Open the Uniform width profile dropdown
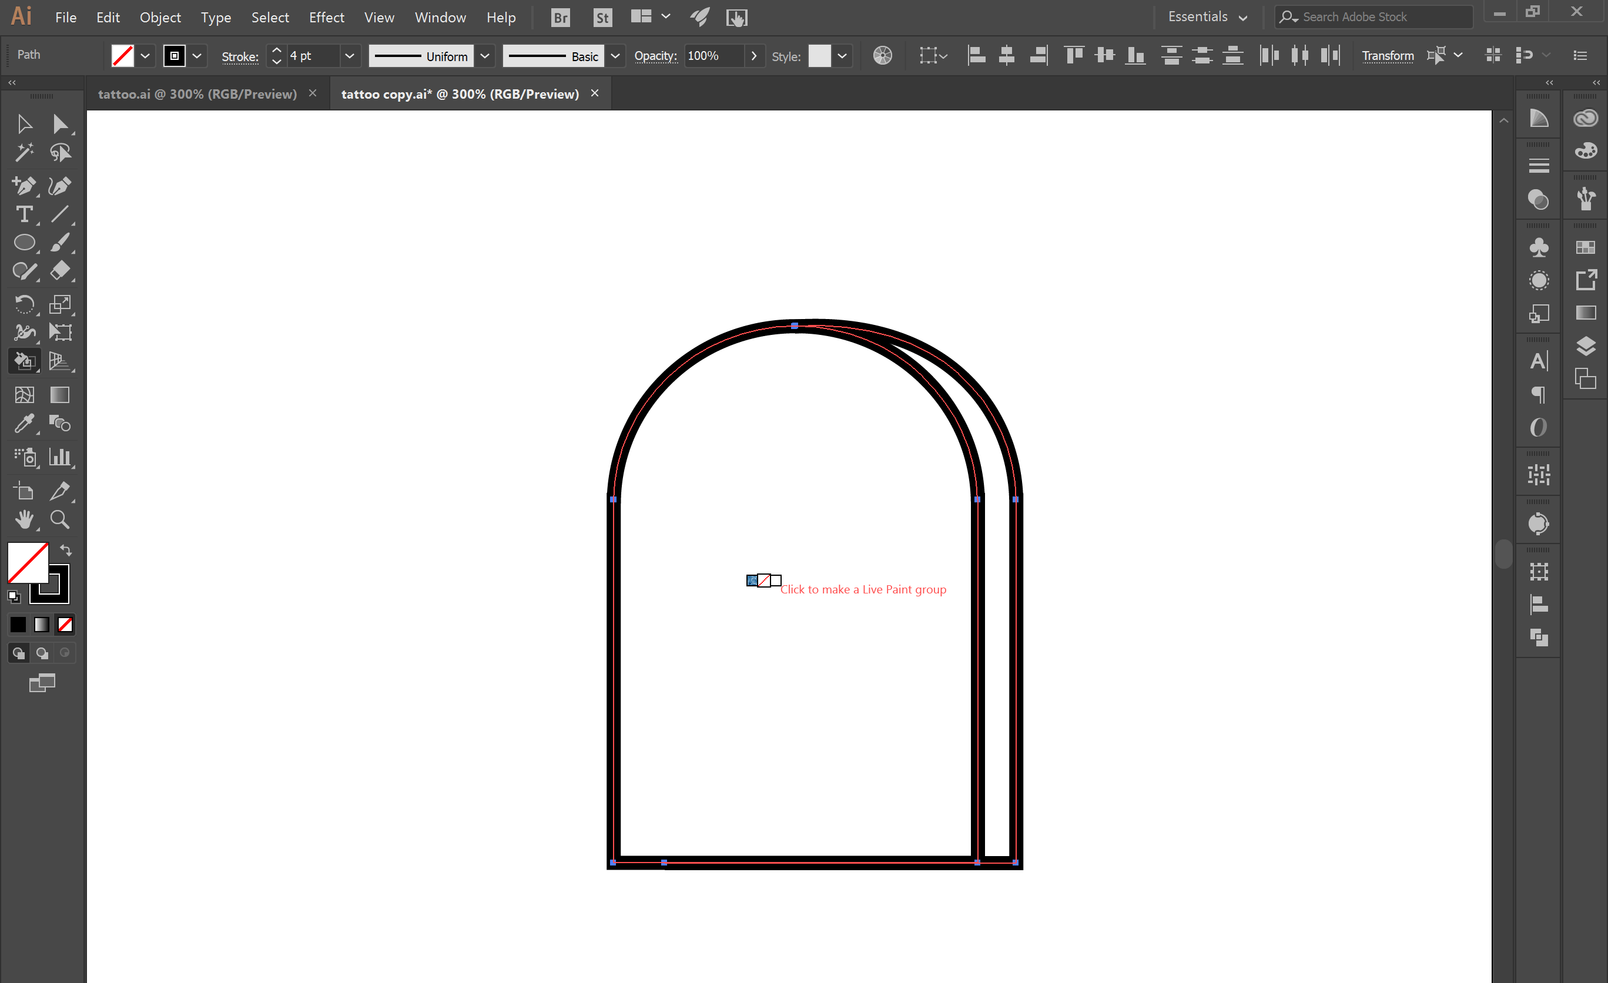Viewport: 1608px width, 983px height. coord(485,56)
